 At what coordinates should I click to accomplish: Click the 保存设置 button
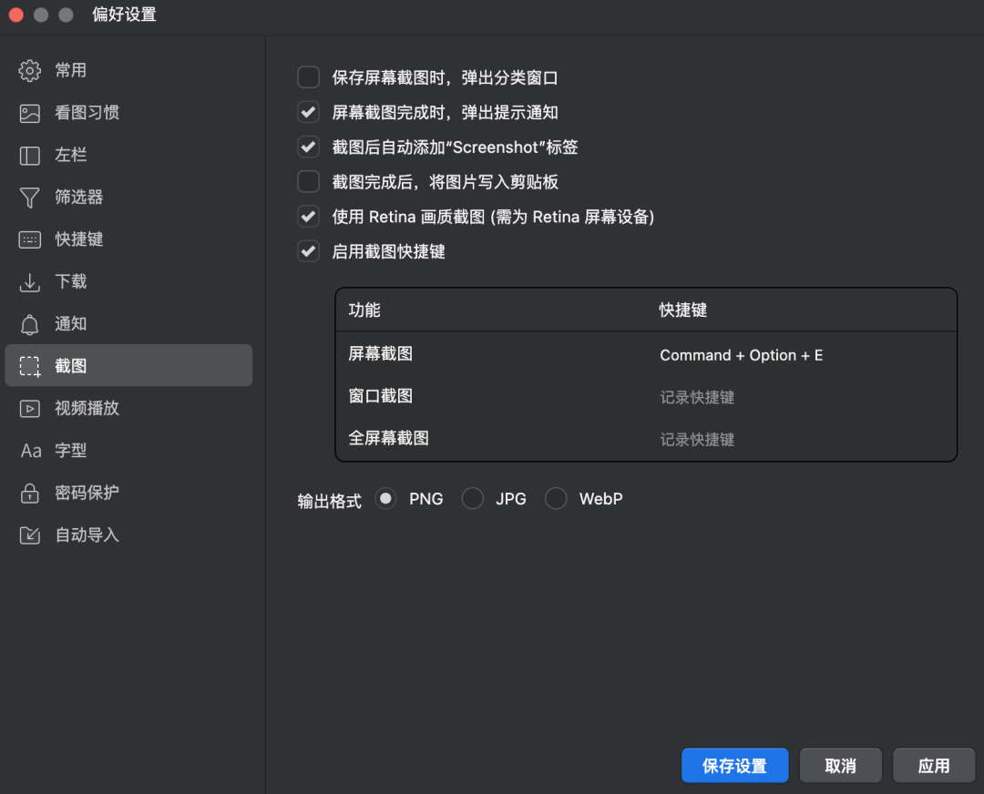coord(734,765)
